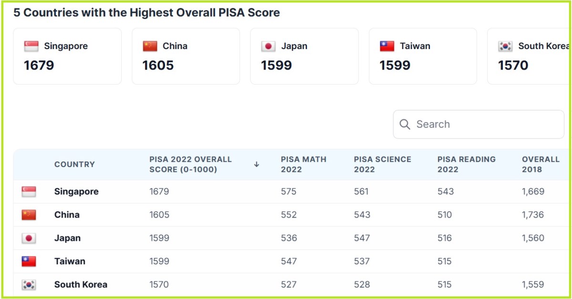Click the magnifier icon in search box

(x=405, y=124)
